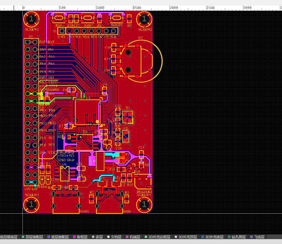Viewport: 282px width, 244px height.
Task: Select the PA0 push button footprint
Action: 59,18
